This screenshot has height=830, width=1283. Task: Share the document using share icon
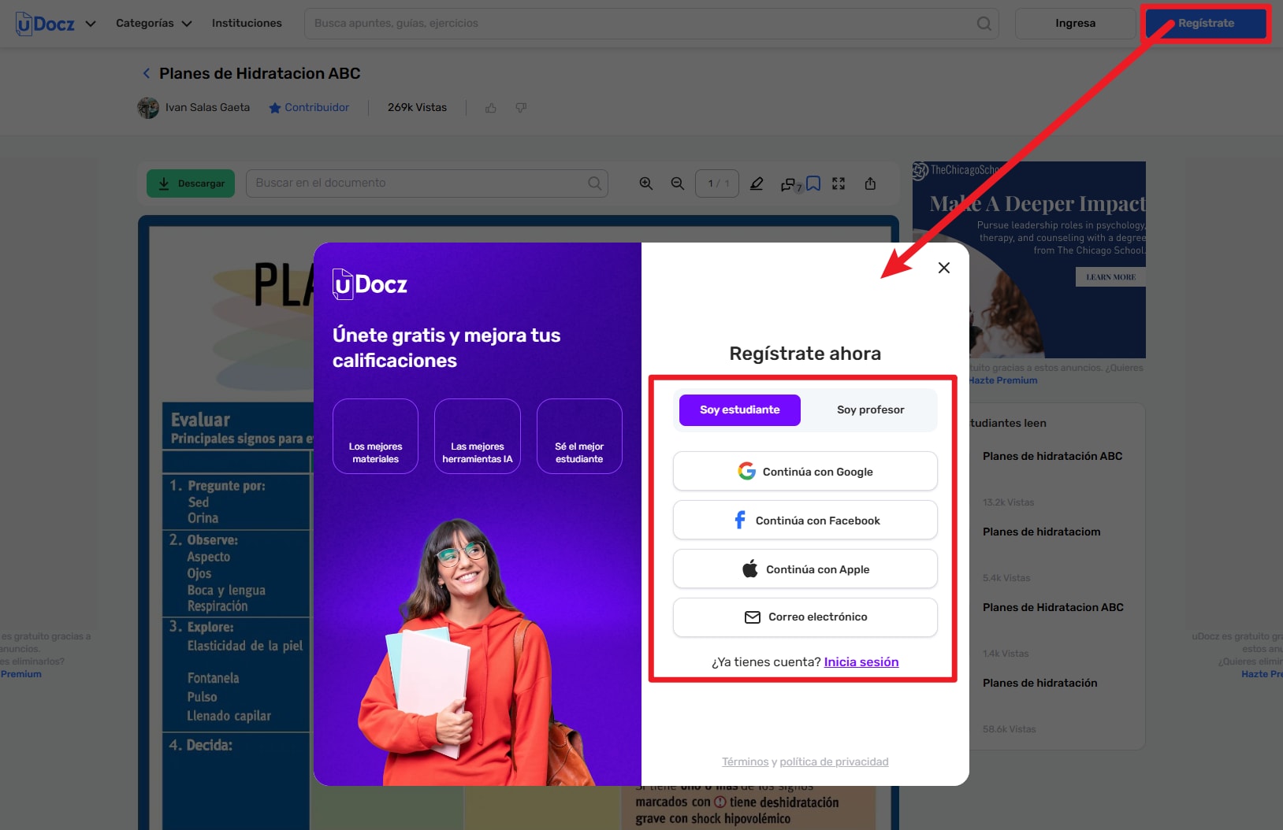tap(870, 183)
